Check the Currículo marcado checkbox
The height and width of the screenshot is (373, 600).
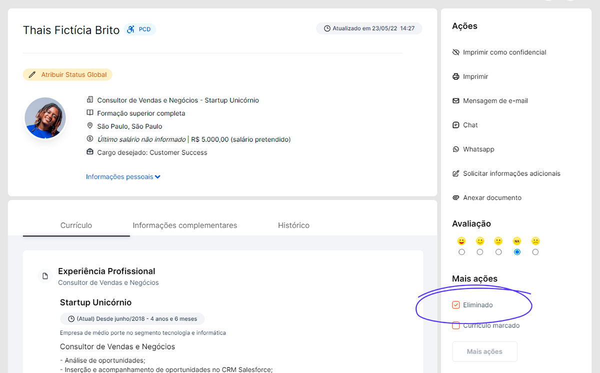455,325
